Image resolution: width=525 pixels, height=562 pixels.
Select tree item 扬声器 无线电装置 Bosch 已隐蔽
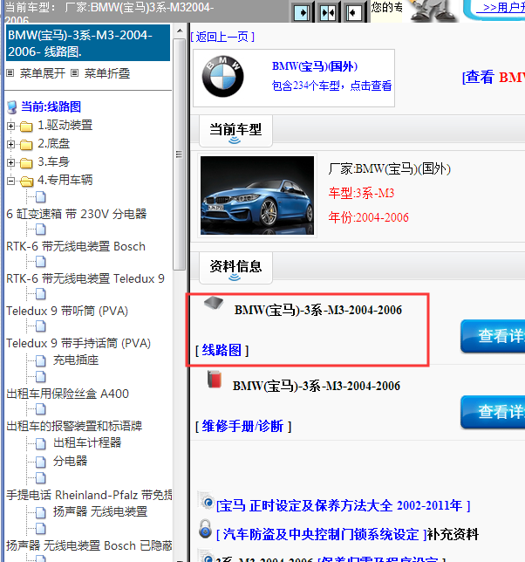tap(89, 545)
